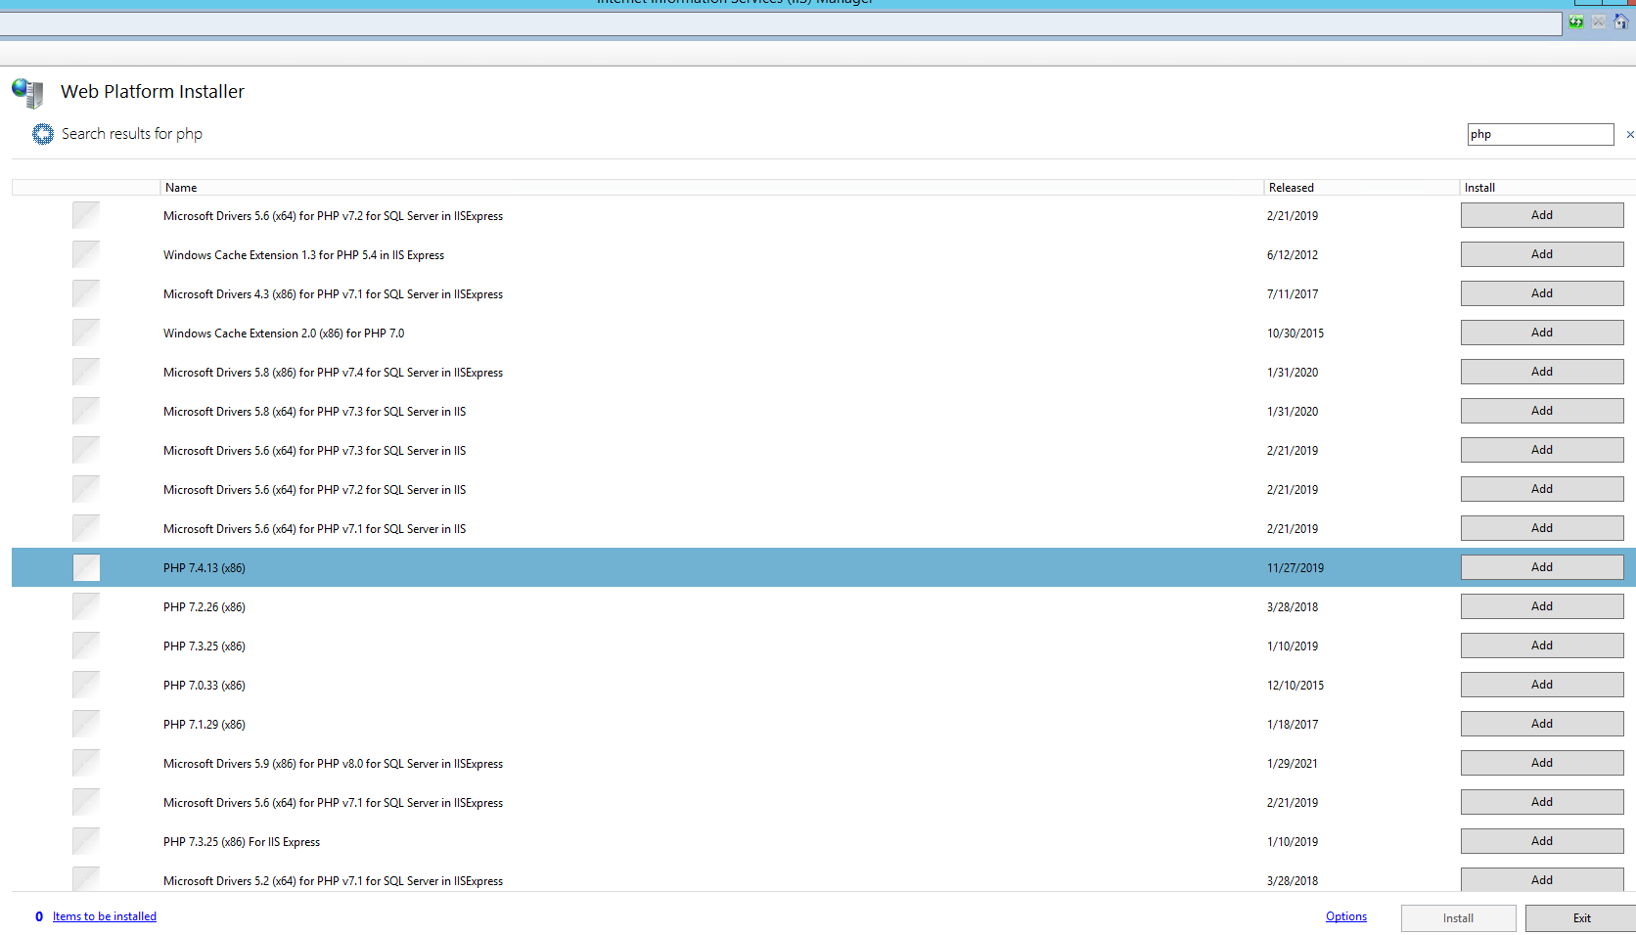1636x935 pixels.
Task: Select Windows Cache Extension 2.0 (x86) name
Action: click(284, 334)
